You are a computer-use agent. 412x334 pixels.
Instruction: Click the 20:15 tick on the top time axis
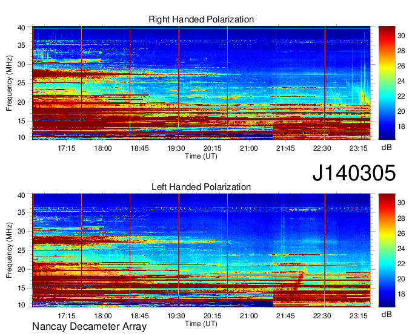pos(213,148)
